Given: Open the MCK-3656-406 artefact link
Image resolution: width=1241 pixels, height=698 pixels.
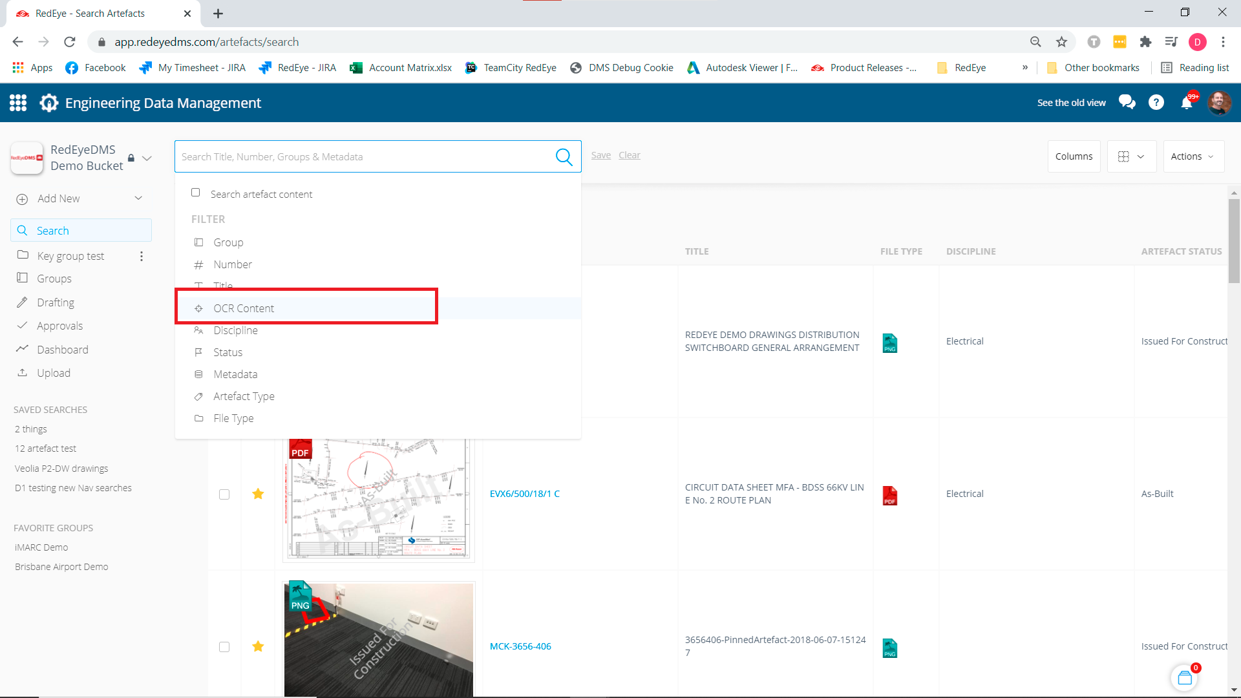Looking at the screenshot, I should (520, 646).
